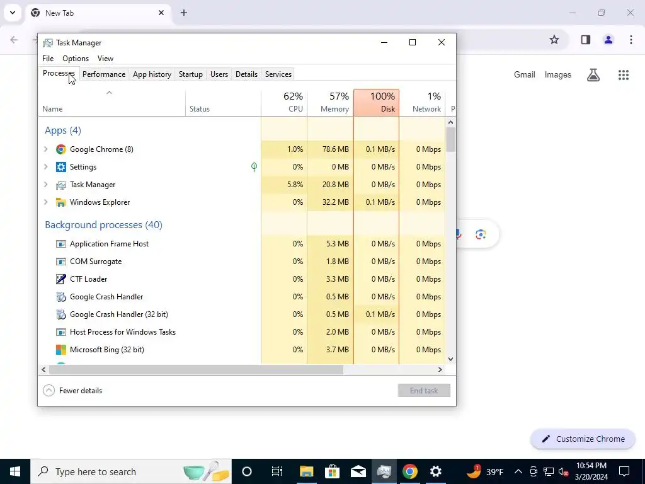
Task: Open the View menu
Action: click(x=105, y=59)
